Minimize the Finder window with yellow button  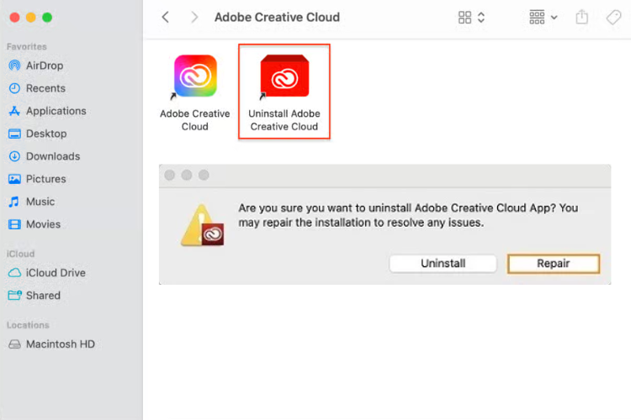coord(31,18)
